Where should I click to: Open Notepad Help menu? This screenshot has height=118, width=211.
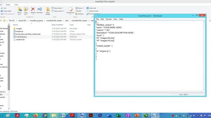tap(121, 19)
